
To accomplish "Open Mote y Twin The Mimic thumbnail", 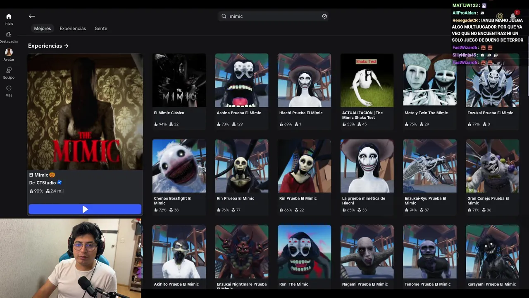I will (430, 80).
